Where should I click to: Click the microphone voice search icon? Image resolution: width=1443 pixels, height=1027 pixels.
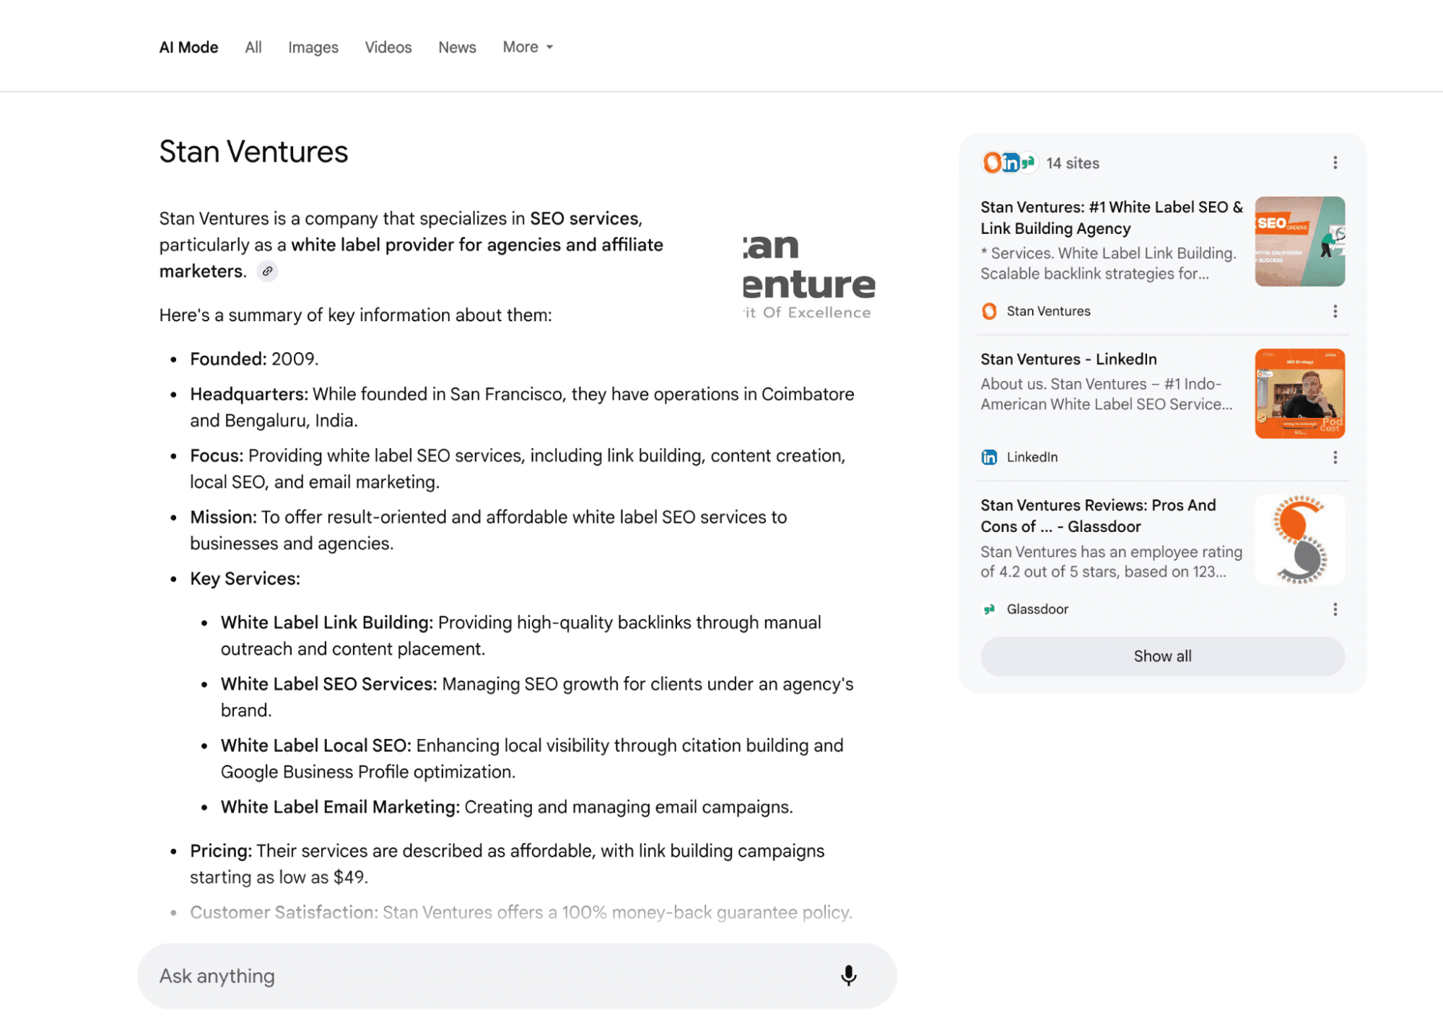pyautogui.click(x=848, y=976)
